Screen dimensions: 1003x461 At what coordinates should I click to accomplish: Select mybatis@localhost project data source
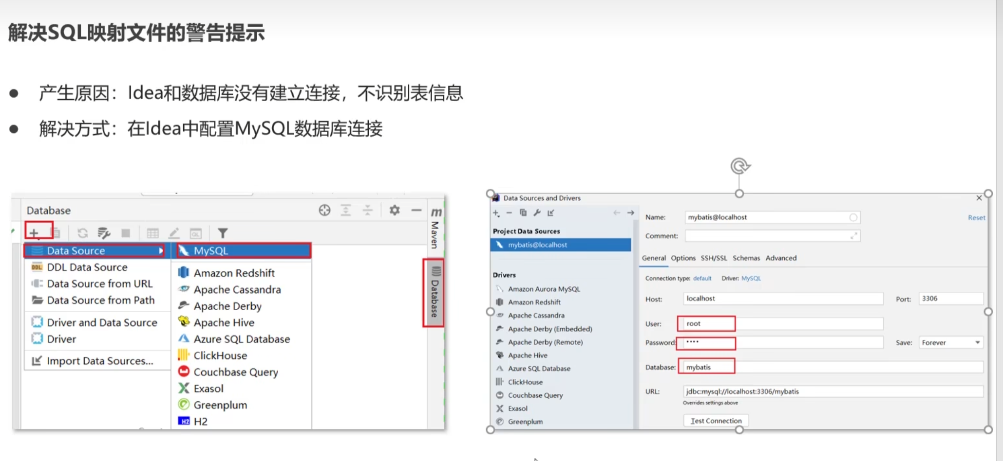[x=561, y=245]
